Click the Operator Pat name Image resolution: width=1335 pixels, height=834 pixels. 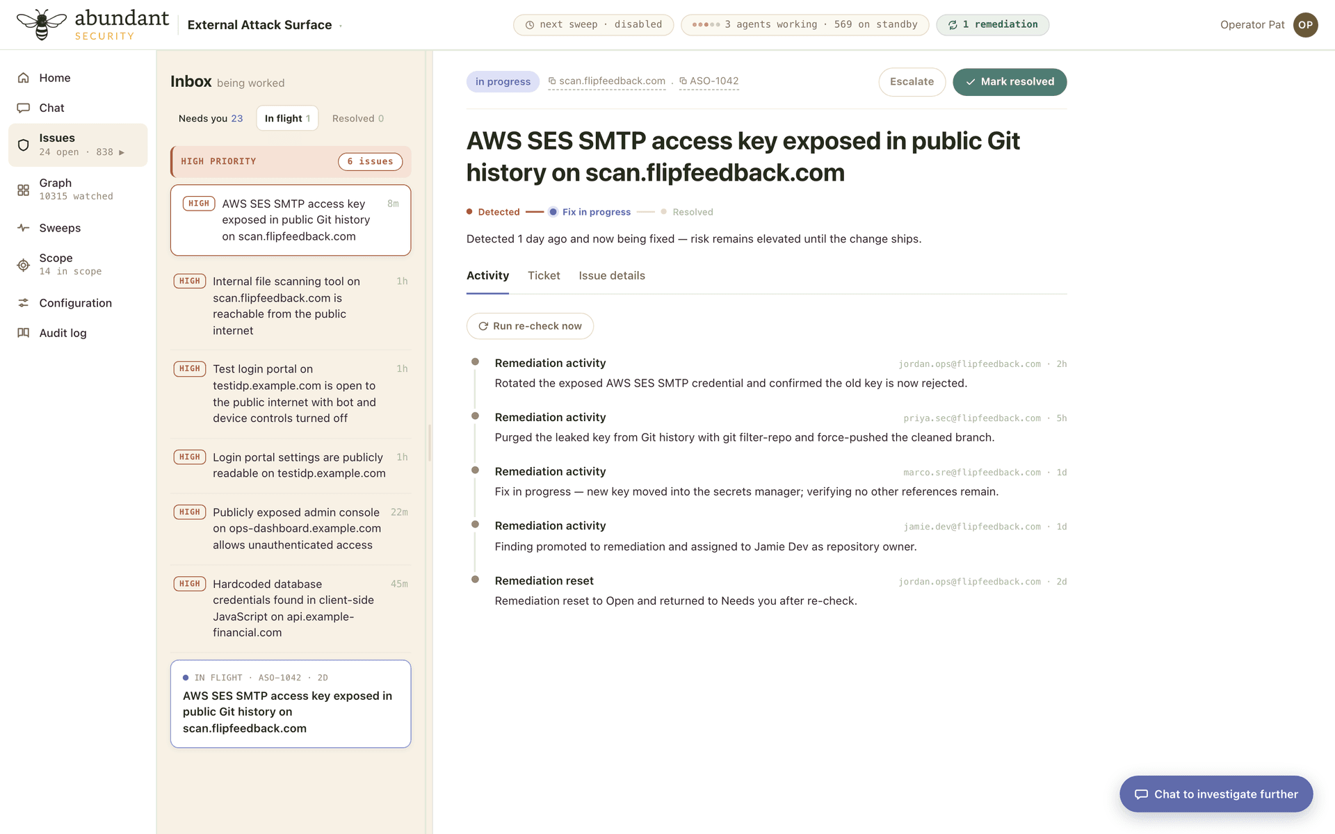pyautogui.click(x=1252, y=25)
